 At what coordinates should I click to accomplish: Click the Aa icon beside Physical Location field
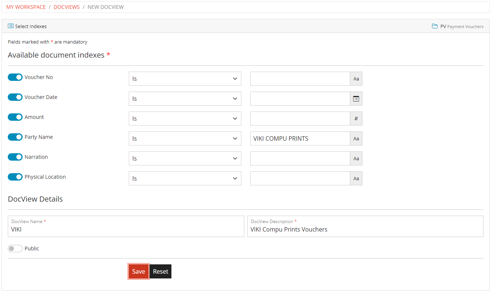356,178
